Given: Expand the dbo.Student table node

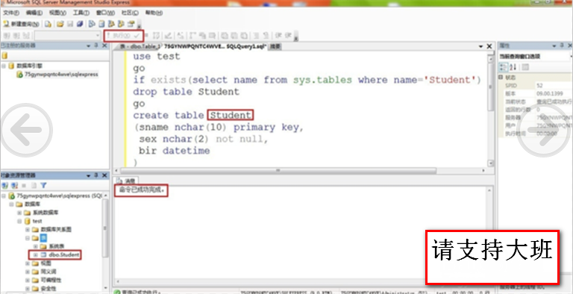Looking at the screenshot, I should 36,254.
